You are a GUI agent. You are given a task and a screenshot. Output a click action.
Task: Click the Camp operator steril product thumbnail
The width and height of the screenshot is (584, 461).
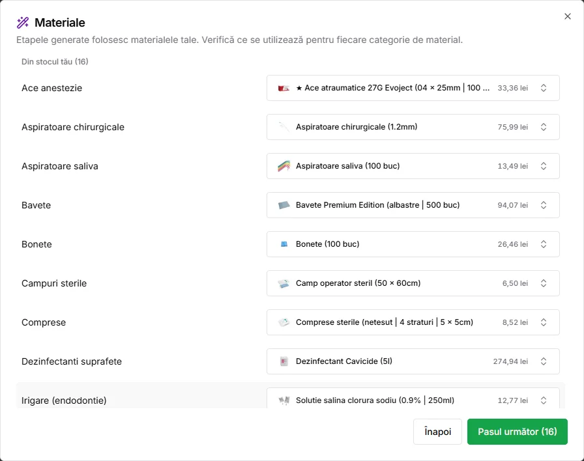pyautogui.click(x=284, y=283)
